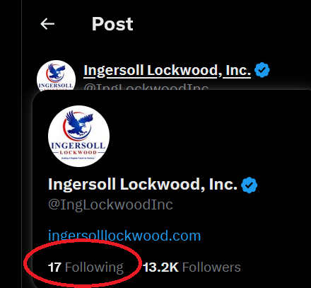Click the INGERSOLL text in large logo
Viewport: 311px width, 288px height.
click(78, 146)
